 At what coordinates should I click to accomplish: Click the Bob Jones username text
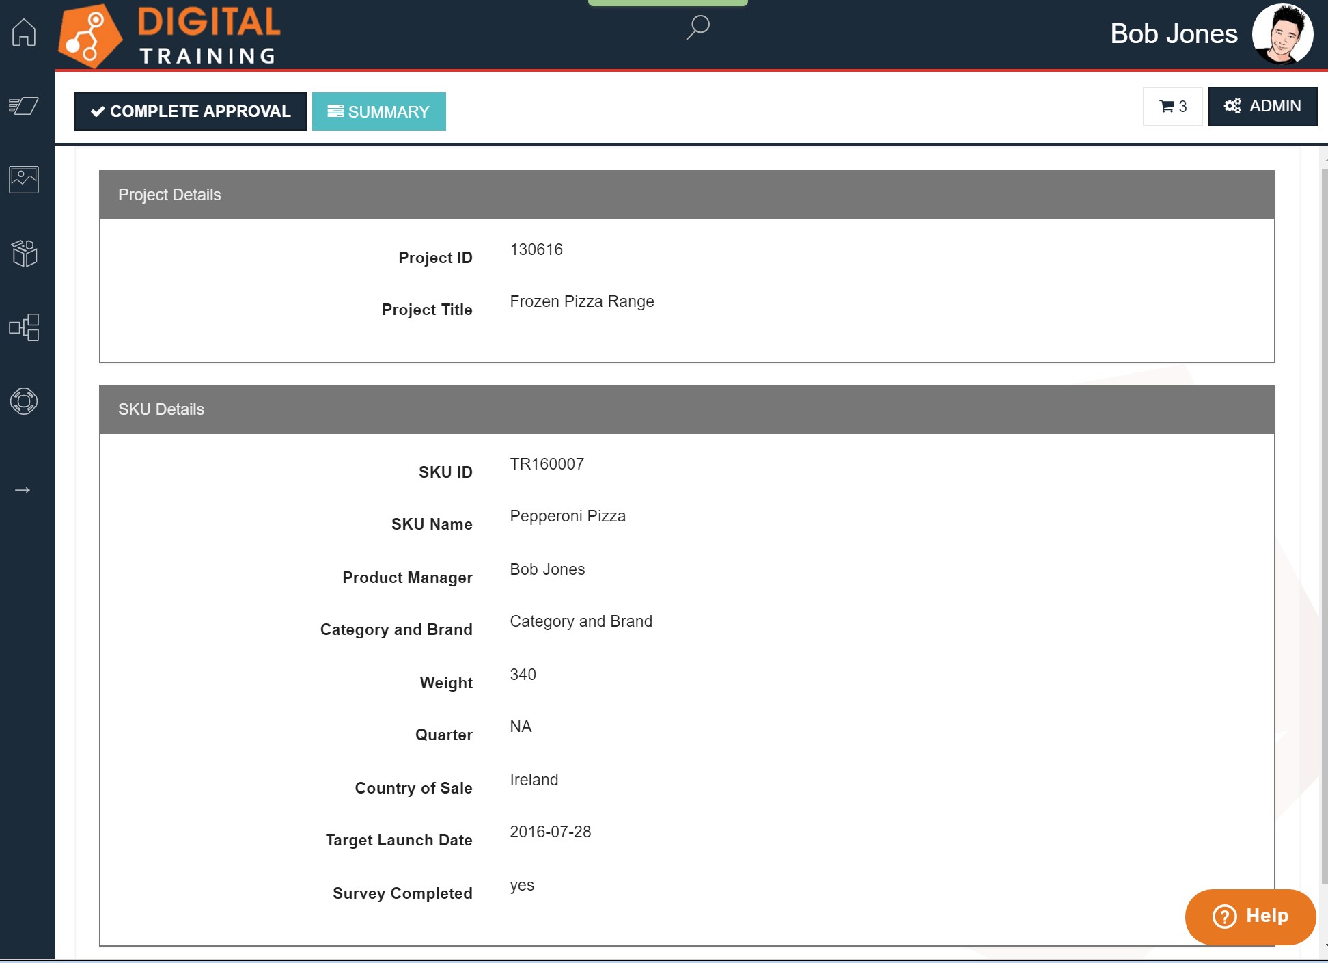[x=1174, y=34]
